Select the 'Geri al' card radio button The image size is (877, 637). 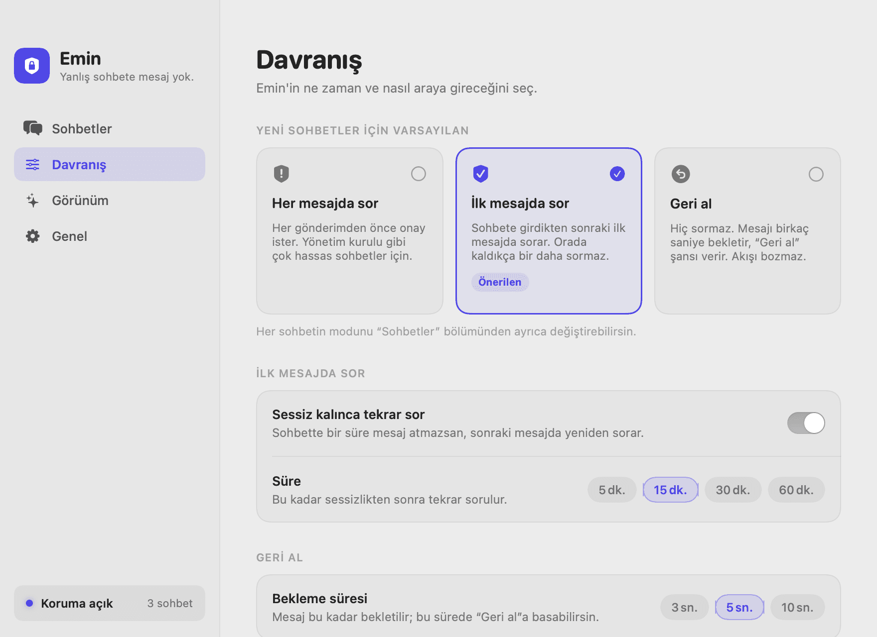coord(816,174)
